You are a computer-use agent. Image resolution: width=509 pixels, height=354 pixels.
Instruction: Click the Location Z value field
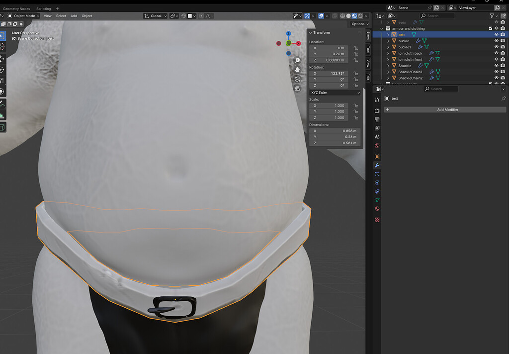(x=329, y=60)
